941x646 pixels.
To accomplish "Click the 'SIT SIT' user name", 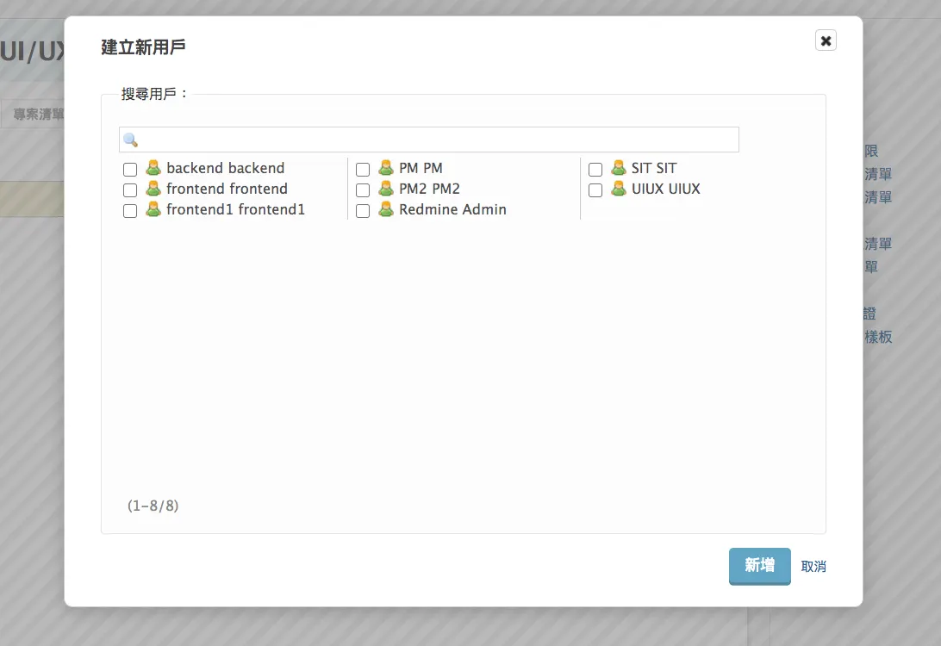I will (x=654, y=168).
